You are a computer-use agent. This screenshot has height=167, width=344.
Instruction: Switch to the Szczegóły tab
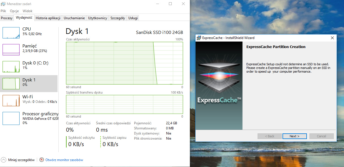[x=118, y=18]
